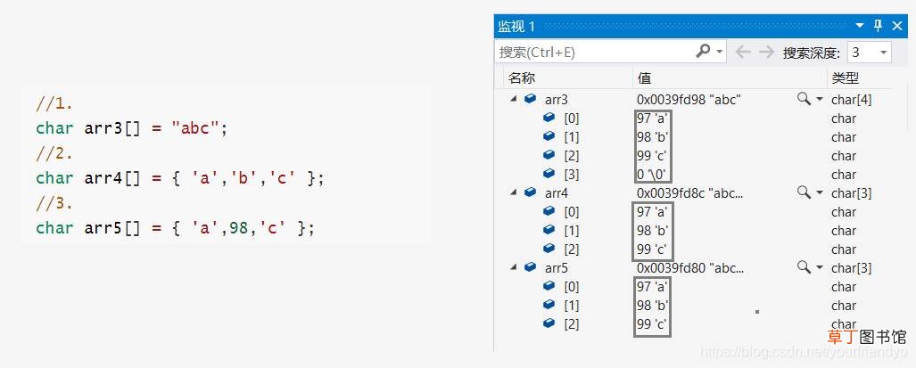This screenshot has width=916, height=368.
Task: Click the previous search result arrow
Action: coord(742,52)
